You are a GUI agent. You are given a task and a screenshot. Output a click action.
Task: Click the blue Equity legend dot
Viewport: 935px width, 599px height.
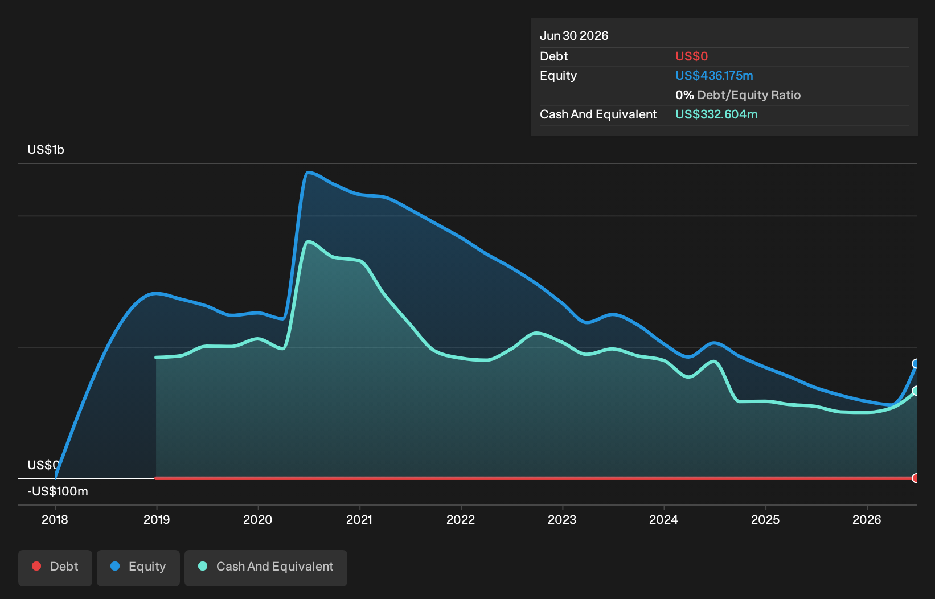(115, 566)
